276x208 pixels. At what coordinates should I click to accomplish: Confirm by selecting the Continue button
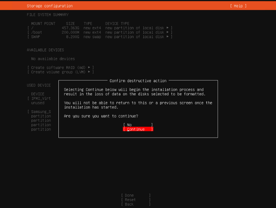[x=138, y=129]
